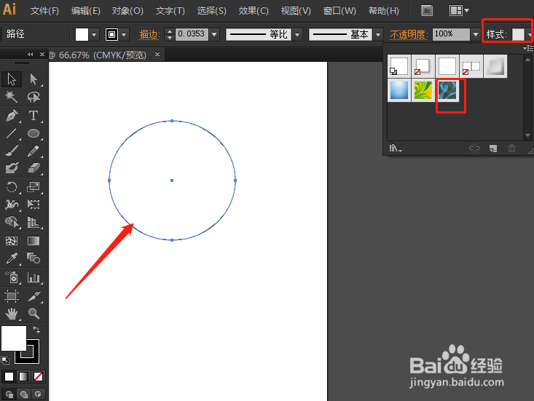Viewport: 534px width, 401px height.
Task: Select the Magic Wand tool
Action: 12,97
